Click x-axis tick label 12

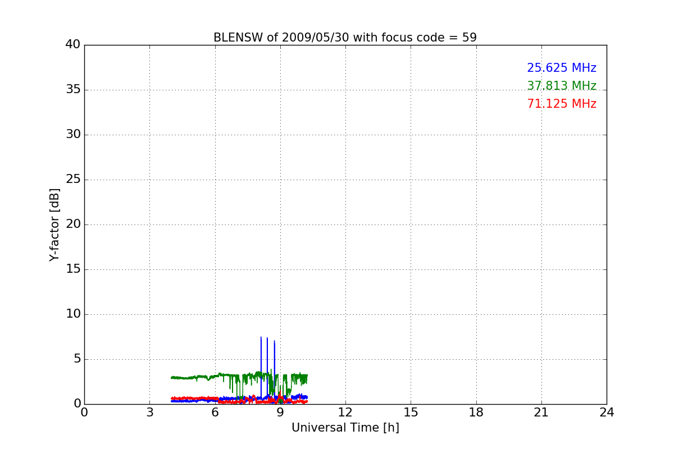345,413
